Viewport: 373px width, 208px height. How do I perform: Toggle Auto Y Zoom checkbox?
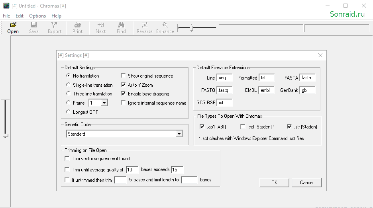[x=123, y=85]
